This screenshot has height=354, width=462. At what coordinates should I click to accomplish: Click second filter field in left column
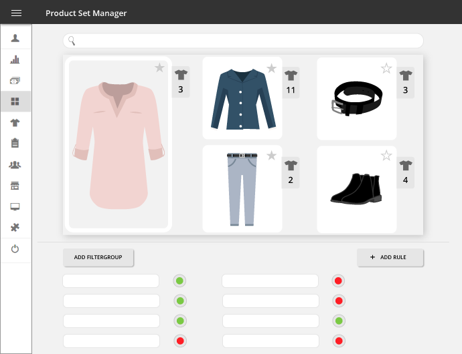(111, 301)
